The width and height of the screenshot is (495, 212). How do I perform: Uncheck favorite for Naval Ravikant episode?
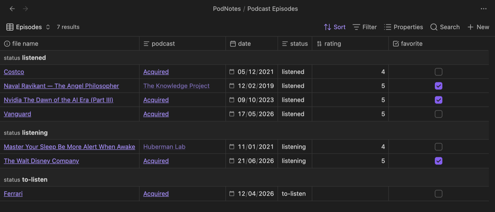click(x=438, y=86)
